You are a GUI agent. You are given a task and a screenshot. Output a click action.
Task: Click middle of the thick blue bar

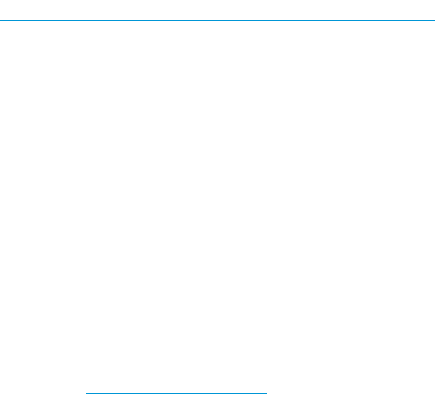(177, 393)
